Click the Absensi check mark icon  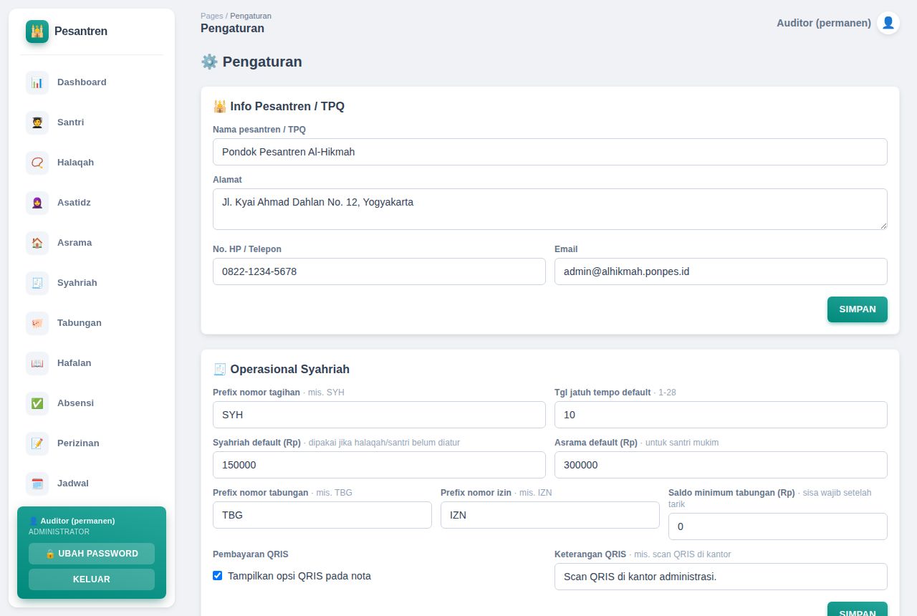click(x=37, y=403)
